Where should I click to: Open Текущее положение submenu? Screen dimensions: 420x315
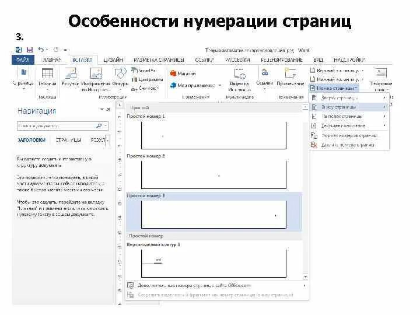(349, 125)
